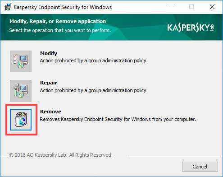Click the Kaspersky Endpoint Security for Windows window title
This screenshot has width=223, height=177.
point(63,7)
